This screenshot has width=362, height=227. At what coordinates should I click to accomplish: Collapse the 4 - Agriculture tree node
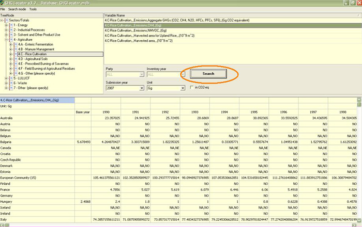(6, 39)
